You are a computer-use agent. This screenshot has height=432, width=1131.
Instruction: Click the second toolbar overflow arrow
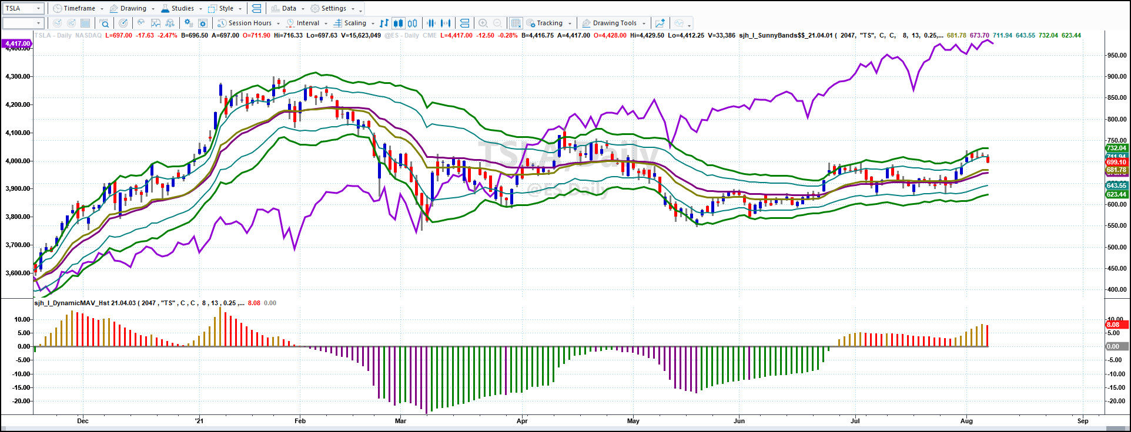[x=689, y=25]
